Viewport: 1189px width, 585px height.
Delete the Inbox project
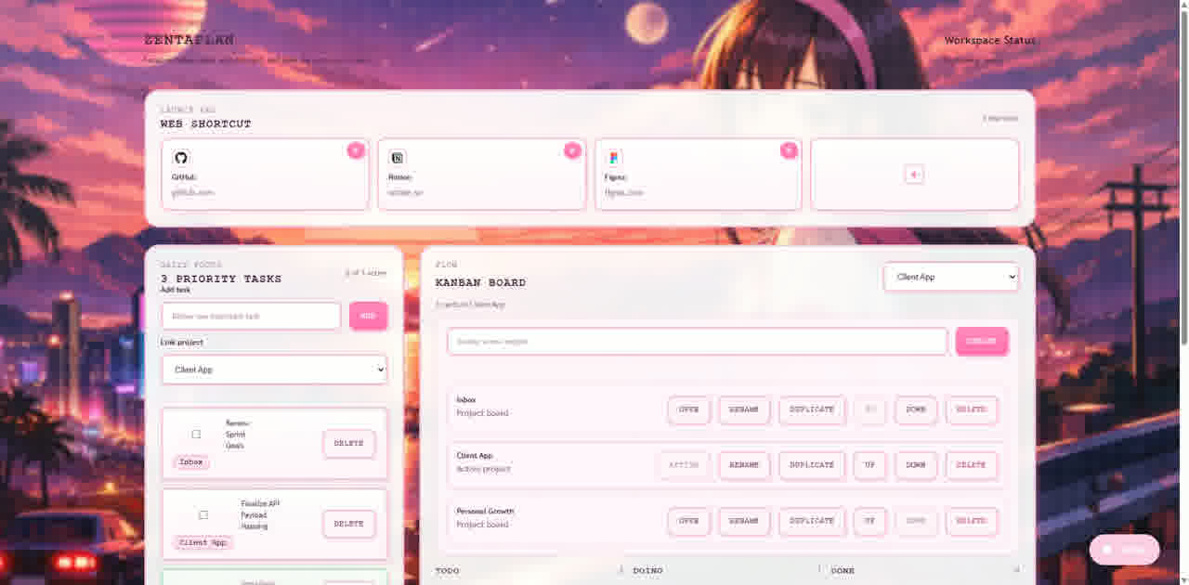[x=972, y=409]
